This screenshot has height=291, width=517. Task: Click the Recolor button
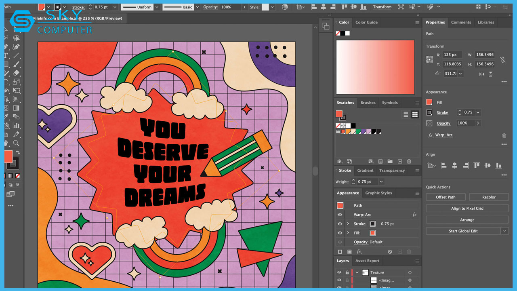click(x=489, y=197)
